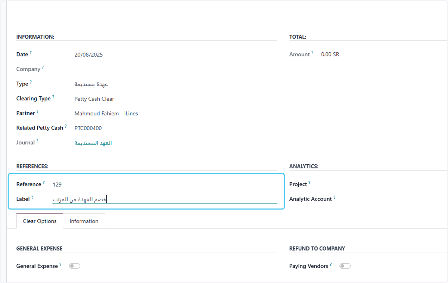The height and width of the screenshot is (283, 448).
Task: Click the help tooltip next to Date
Action: [x=31, y=53]
